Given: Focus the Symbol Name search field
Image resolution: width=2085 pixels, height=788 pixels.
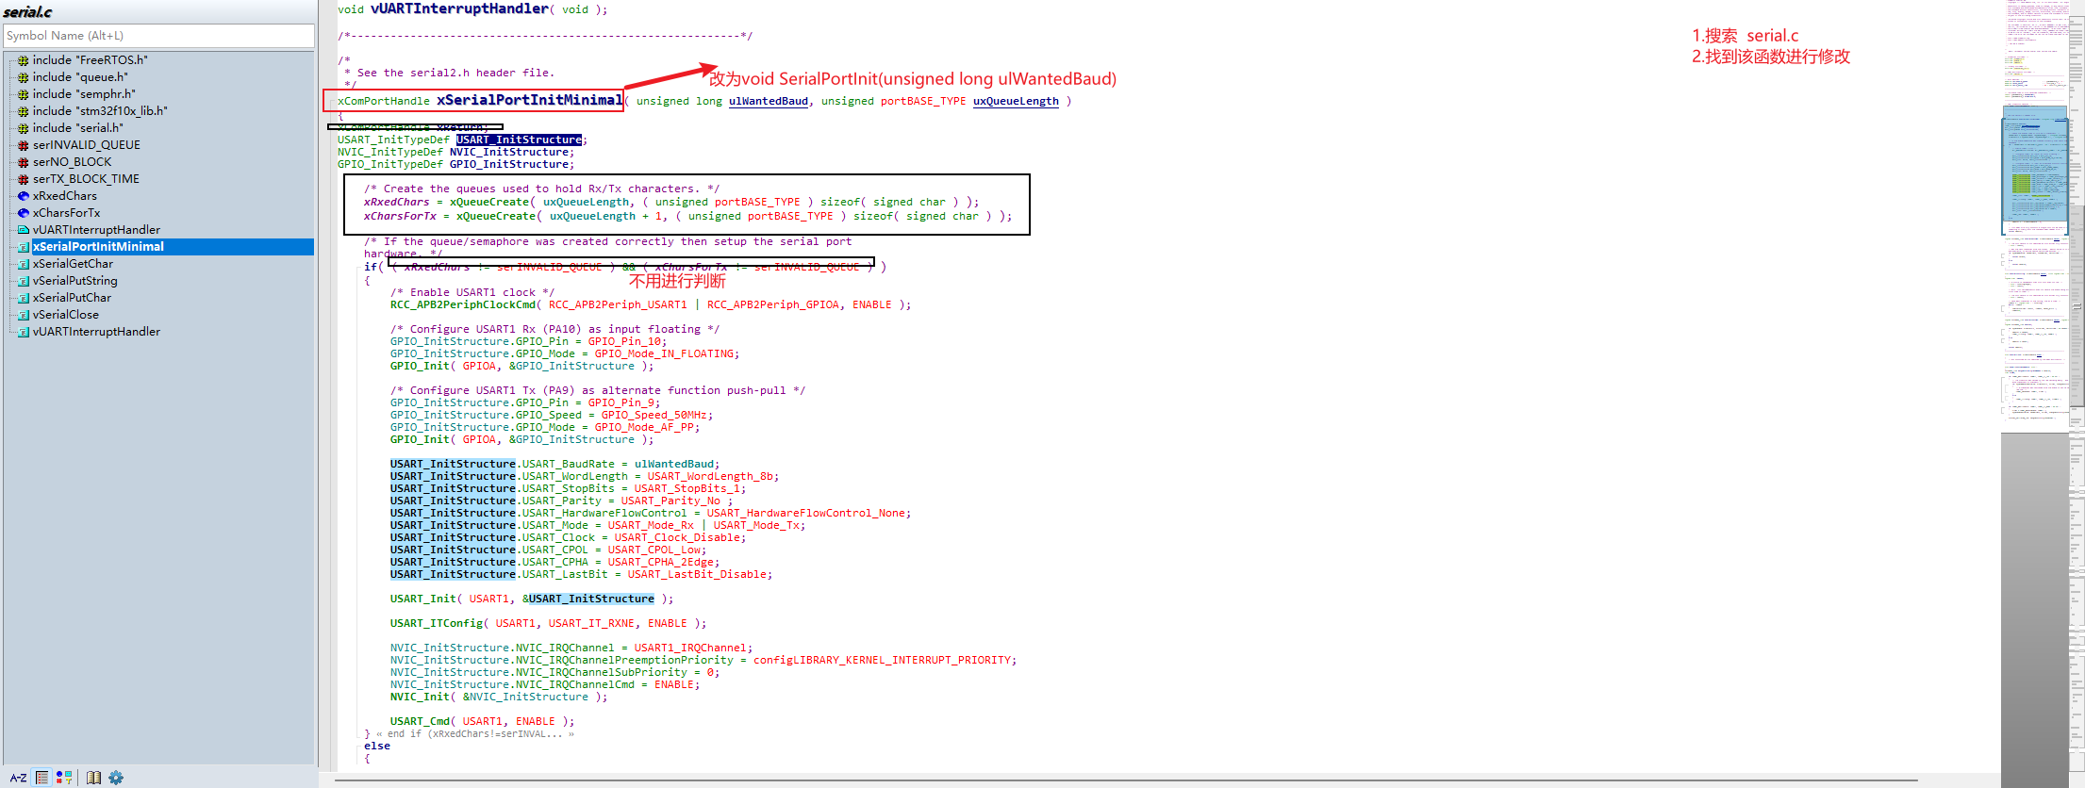Looking at the screenshot, I should tap(158, 36).
